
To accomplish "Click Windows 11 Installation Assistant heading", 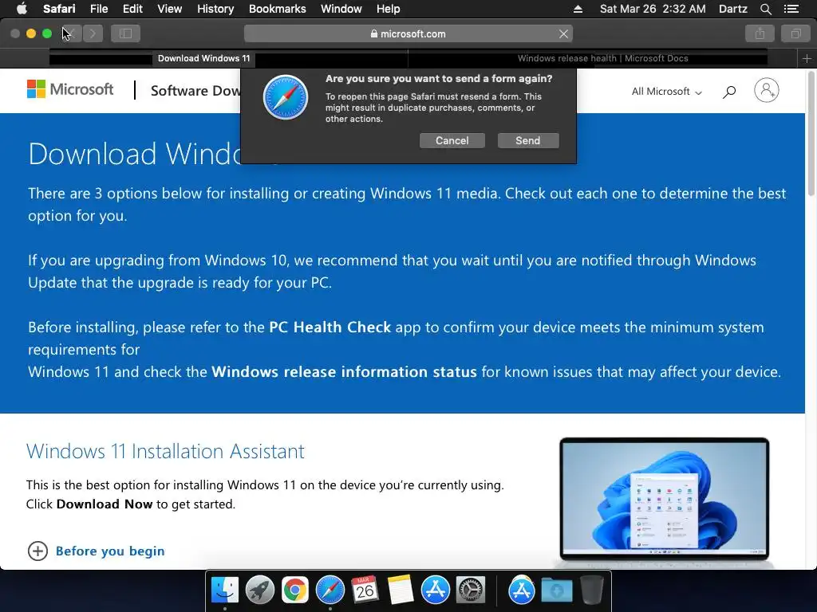I will [165, 451].
